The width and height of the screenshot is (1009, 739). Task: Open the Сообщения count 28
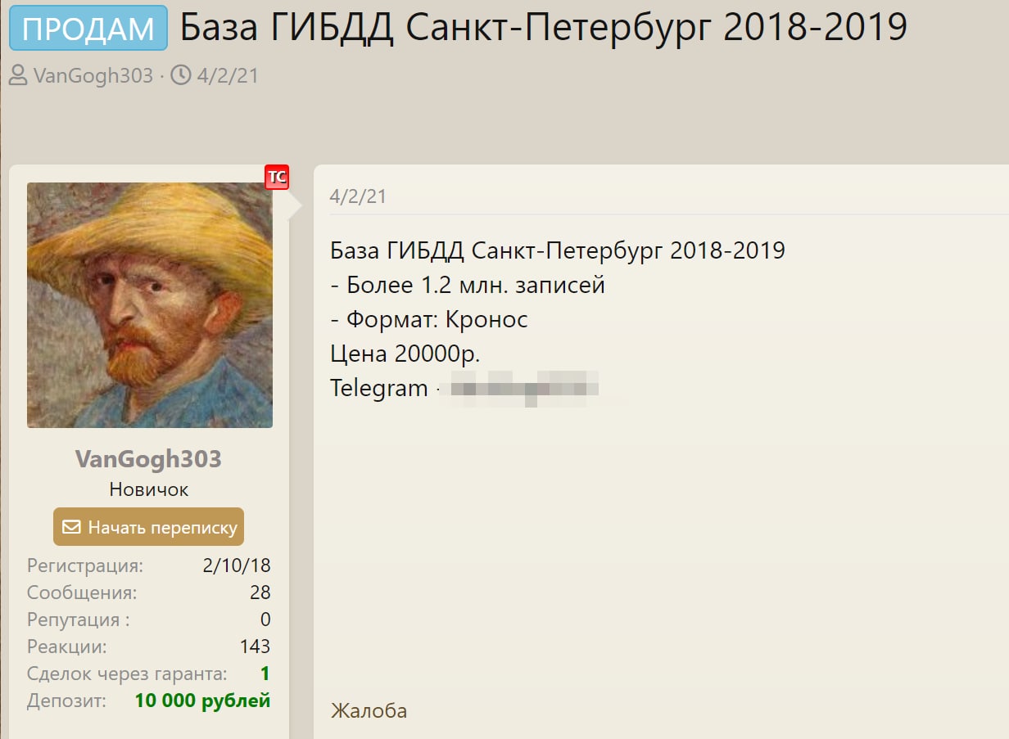(x=260, y=593)
